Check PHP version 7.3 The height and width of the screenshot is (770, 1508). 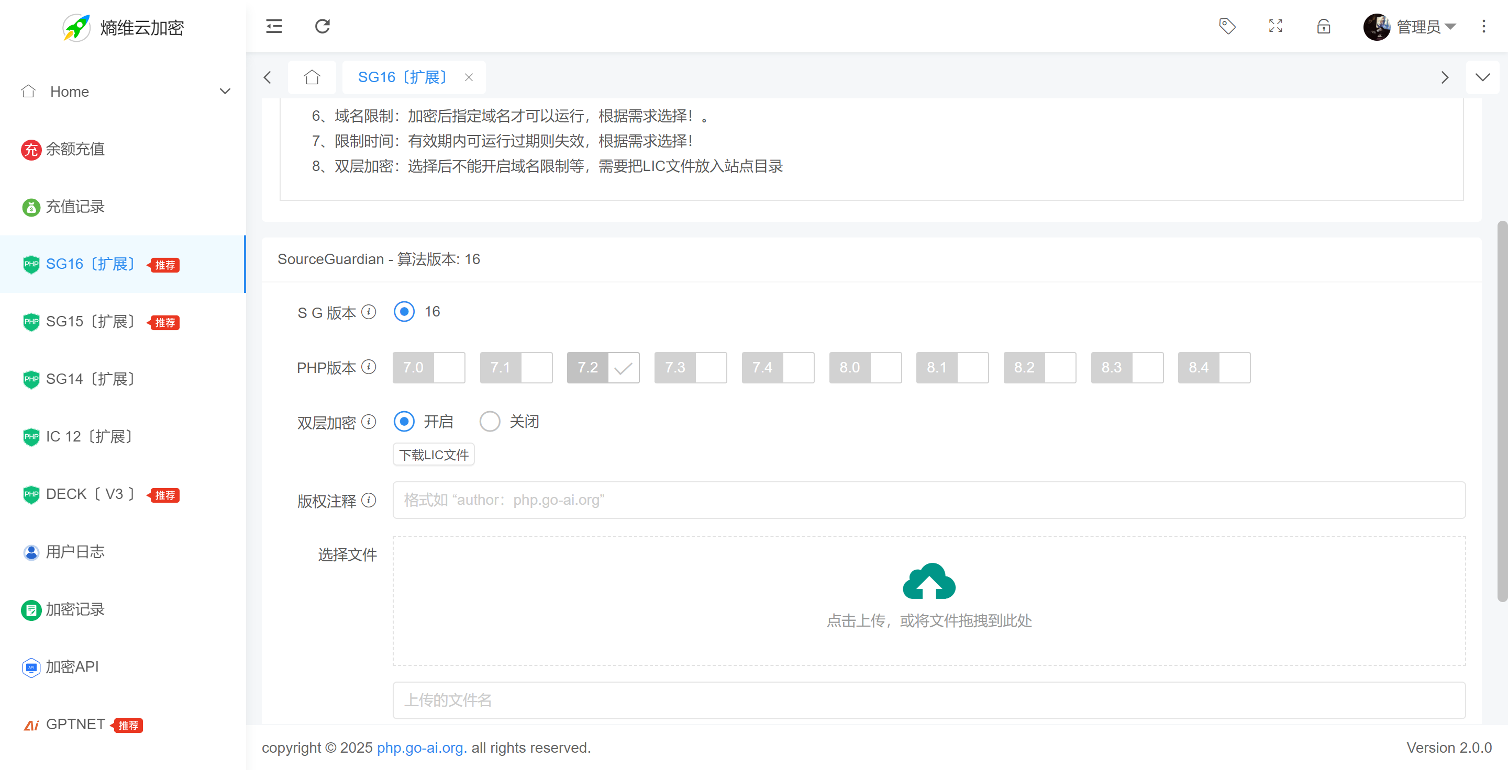(690, 367)
